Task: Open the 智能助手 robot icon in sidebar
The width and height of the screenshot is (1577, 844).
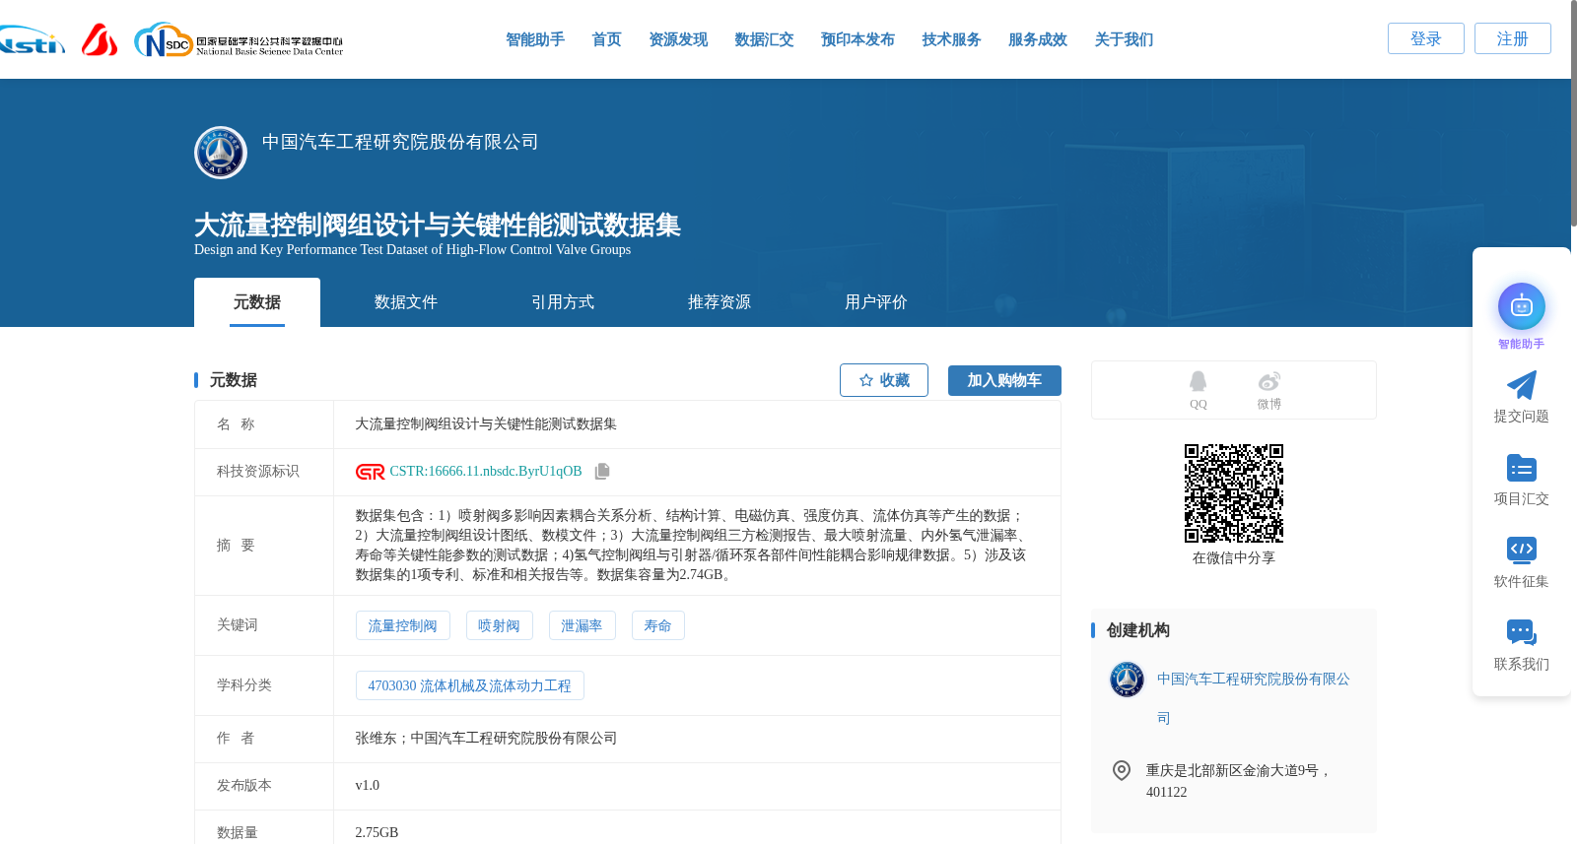Action: [1522, 306]
